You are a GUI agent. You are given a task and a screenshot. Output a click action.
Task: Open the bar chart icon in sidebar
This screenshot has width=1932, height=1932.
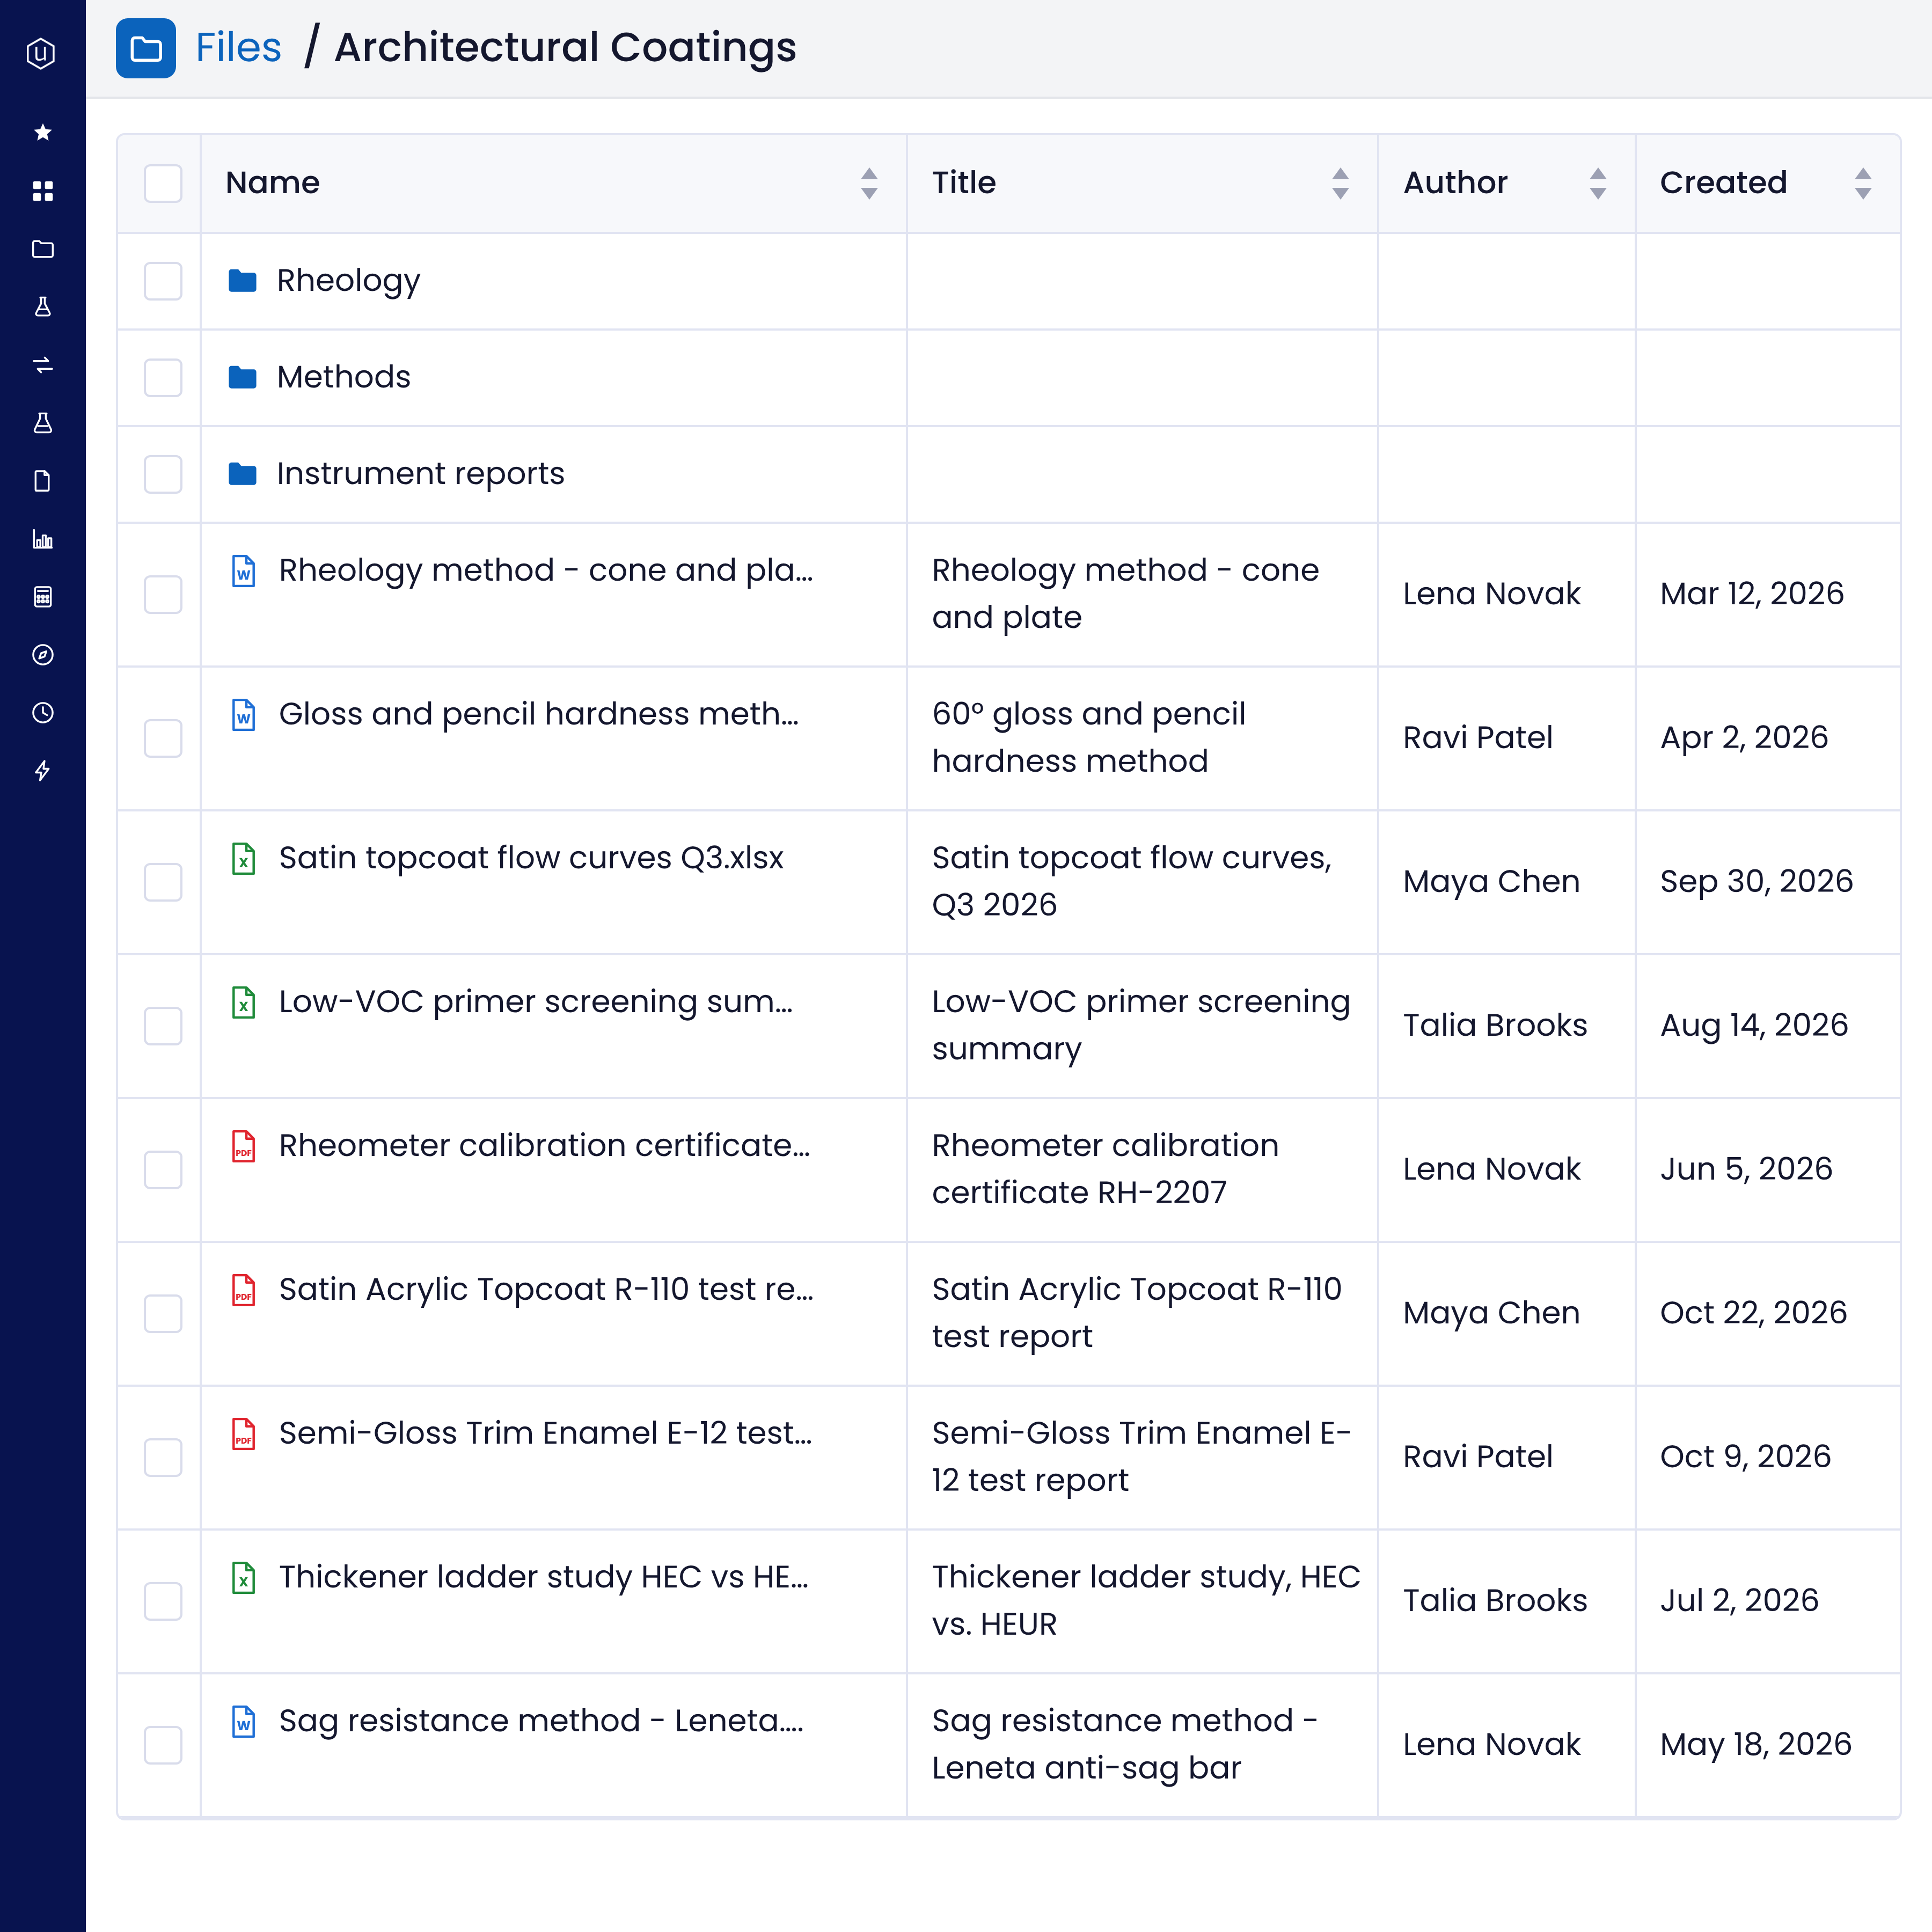tap(42, 539)
